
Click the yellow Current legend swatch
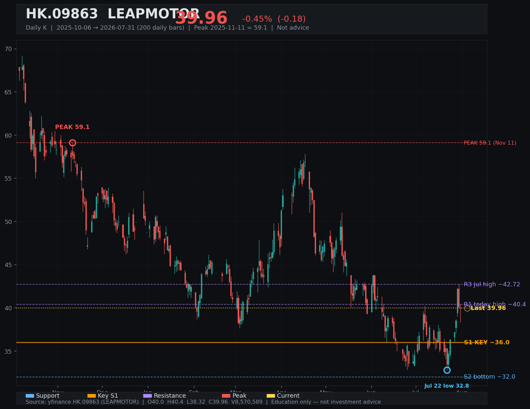[271, 396]
